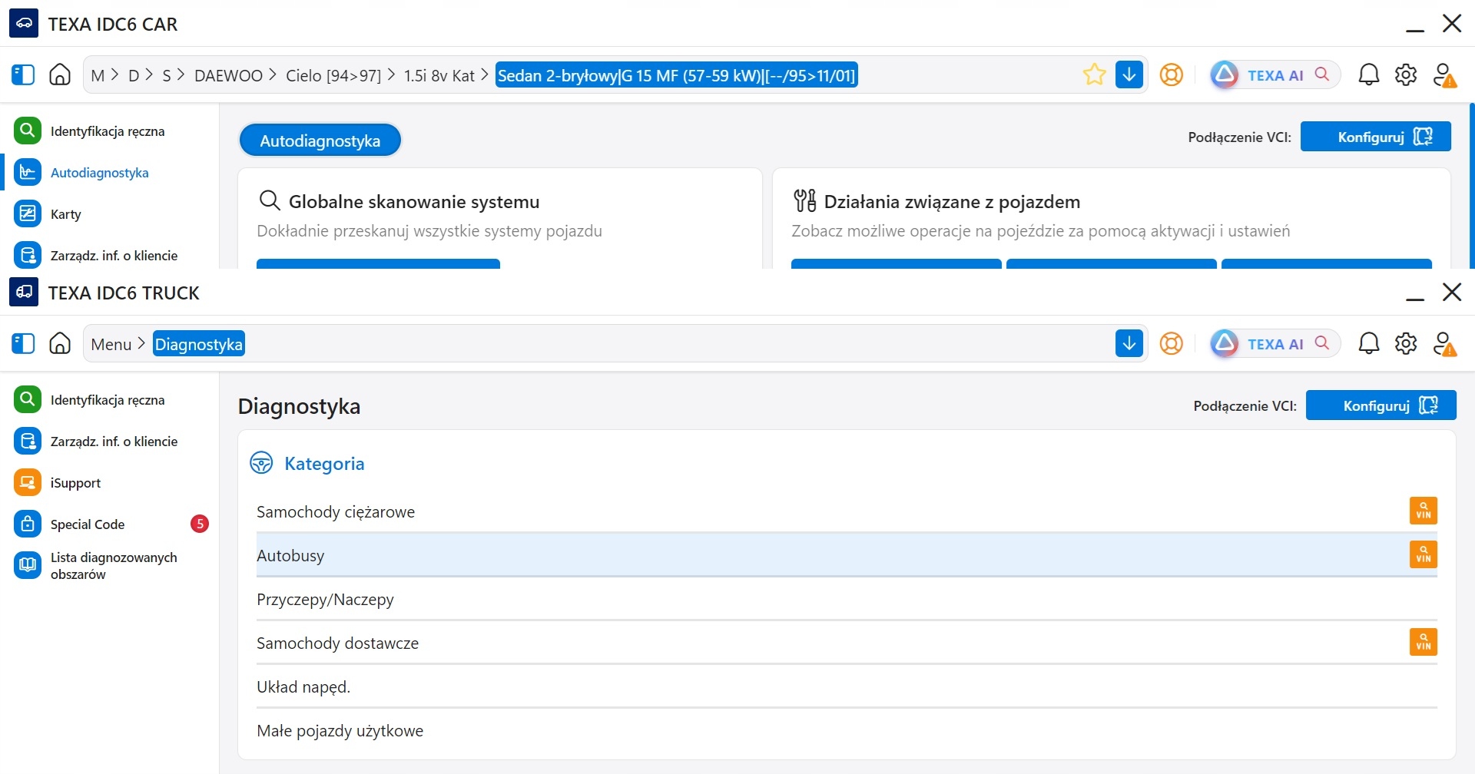The width and height of the screenshot is (1475, 774).
Task: Toggle sidebar panel in TEXA IDC6 TRUCK window
Action: 23,343
